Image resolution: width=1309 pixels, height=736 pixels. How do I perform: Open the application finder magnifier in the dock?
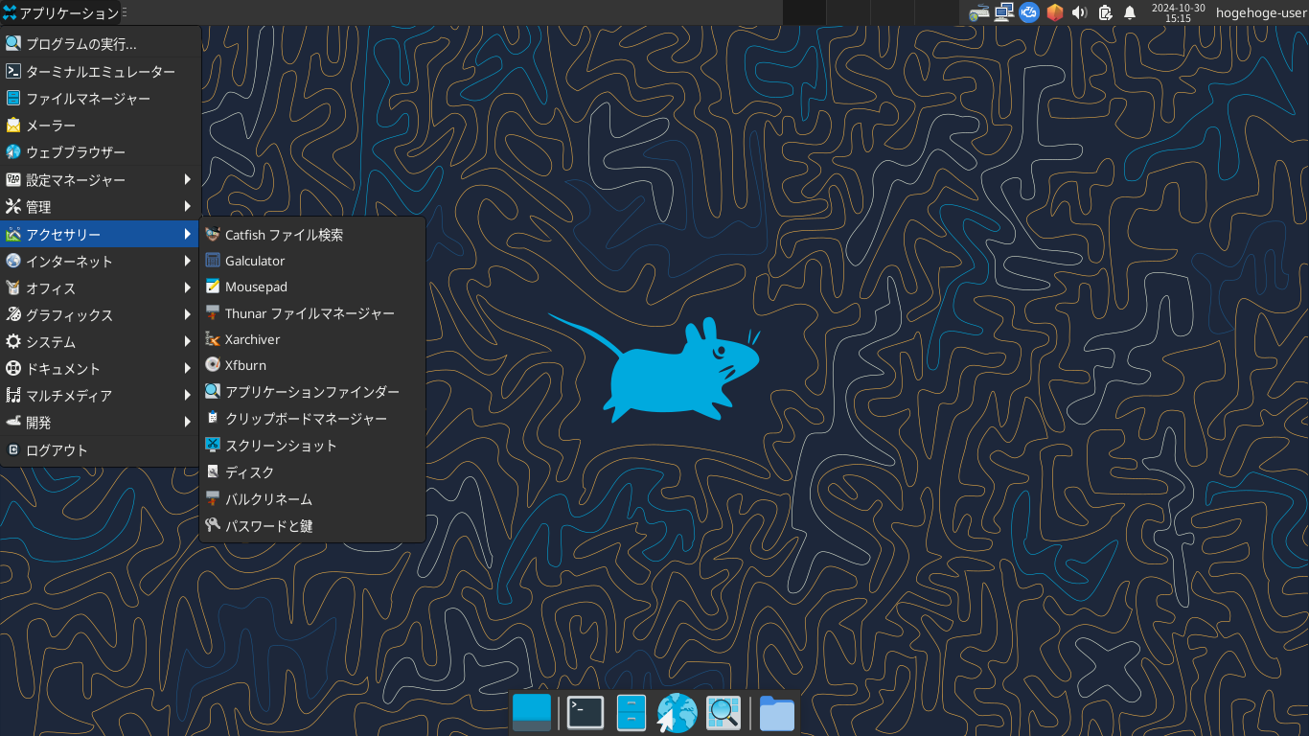[x=723, y=712]
